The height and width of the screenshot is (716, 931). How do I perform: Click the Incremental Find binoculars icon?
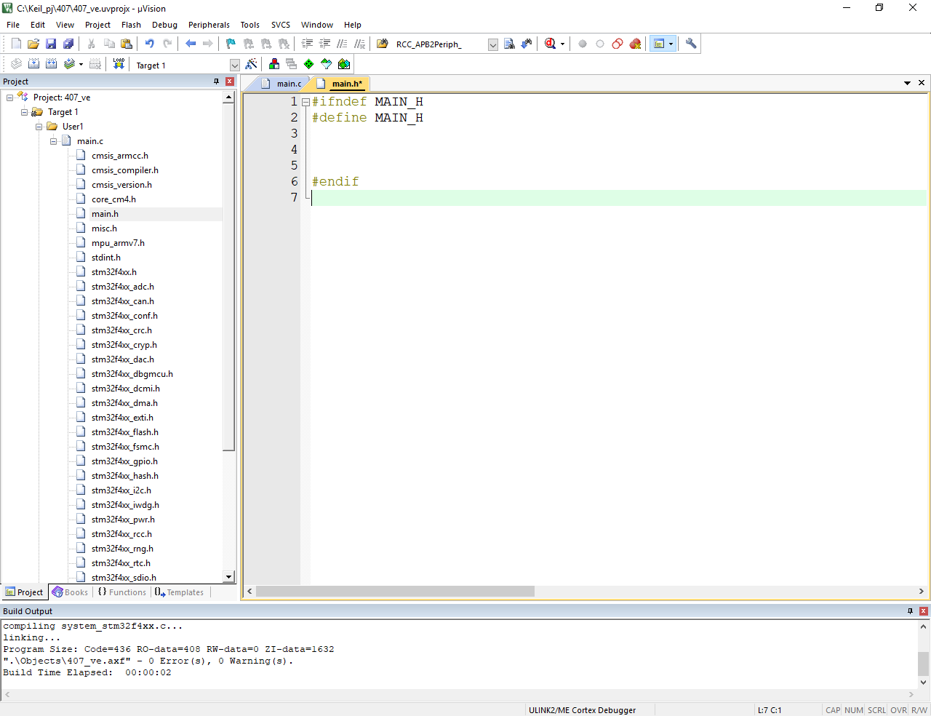(527, 44)
